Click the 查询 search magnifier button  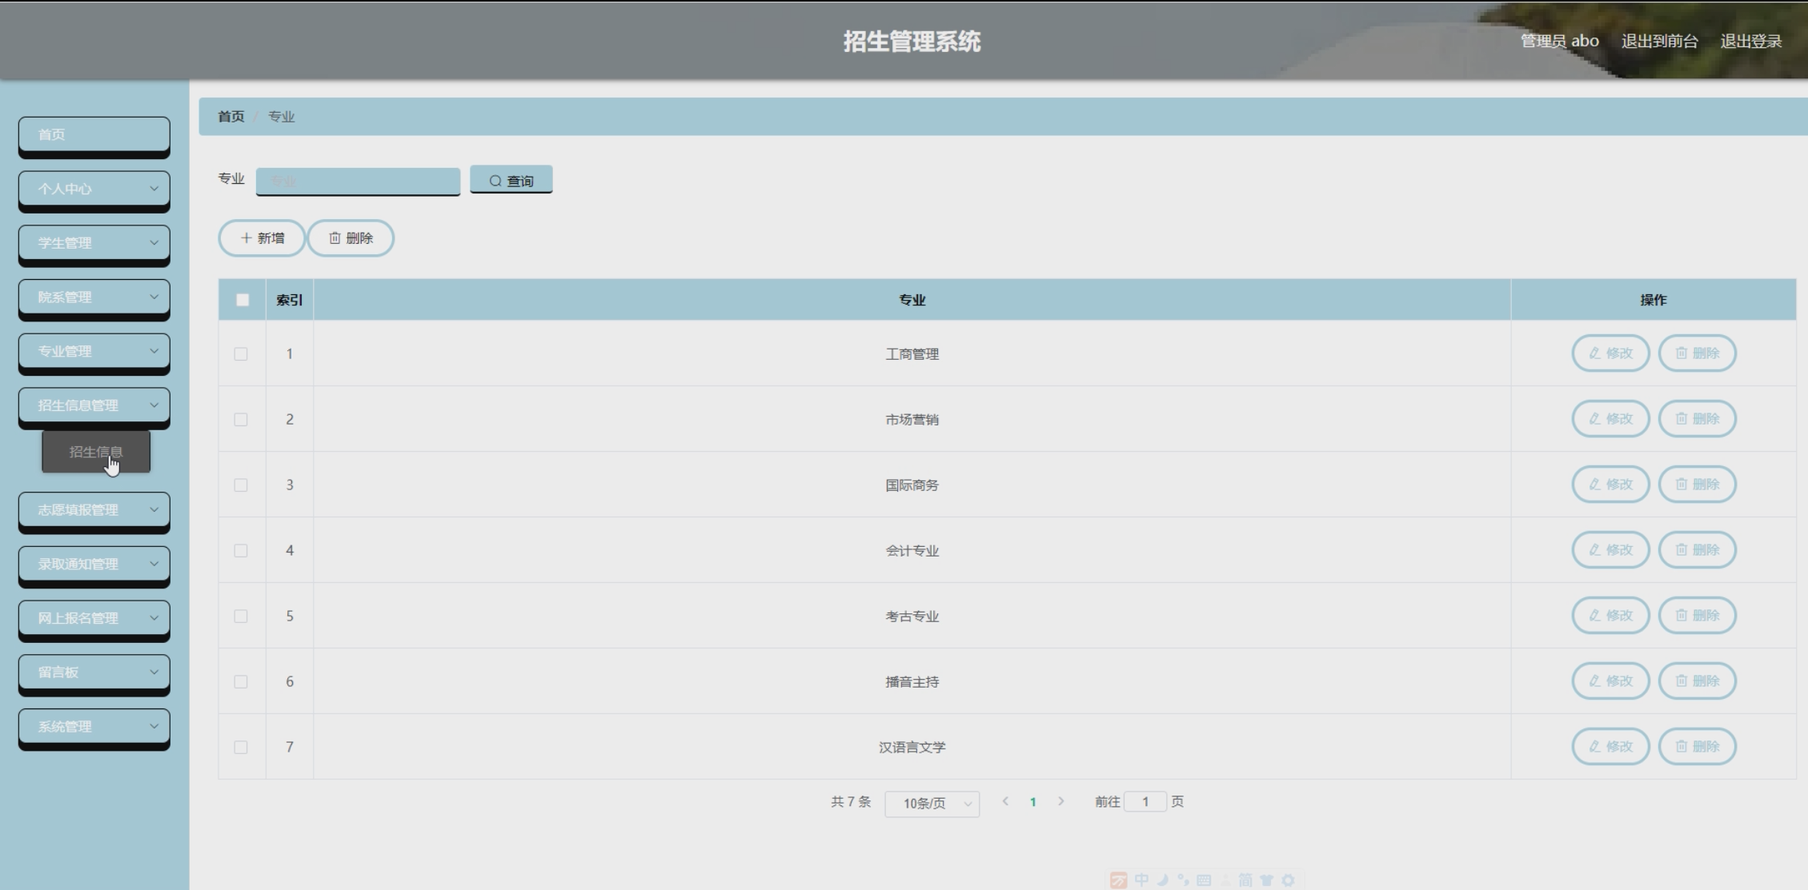511,181
